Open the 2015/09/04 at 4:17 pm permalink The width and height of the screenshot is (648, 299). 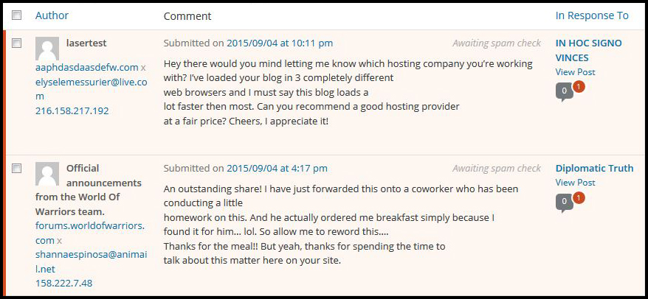[277, 169]
